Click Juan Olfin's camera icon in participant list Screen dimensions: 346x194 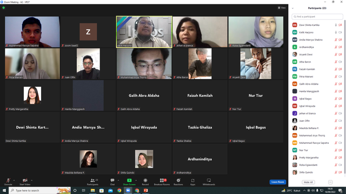pyautogui.click(x=340, y=121)
